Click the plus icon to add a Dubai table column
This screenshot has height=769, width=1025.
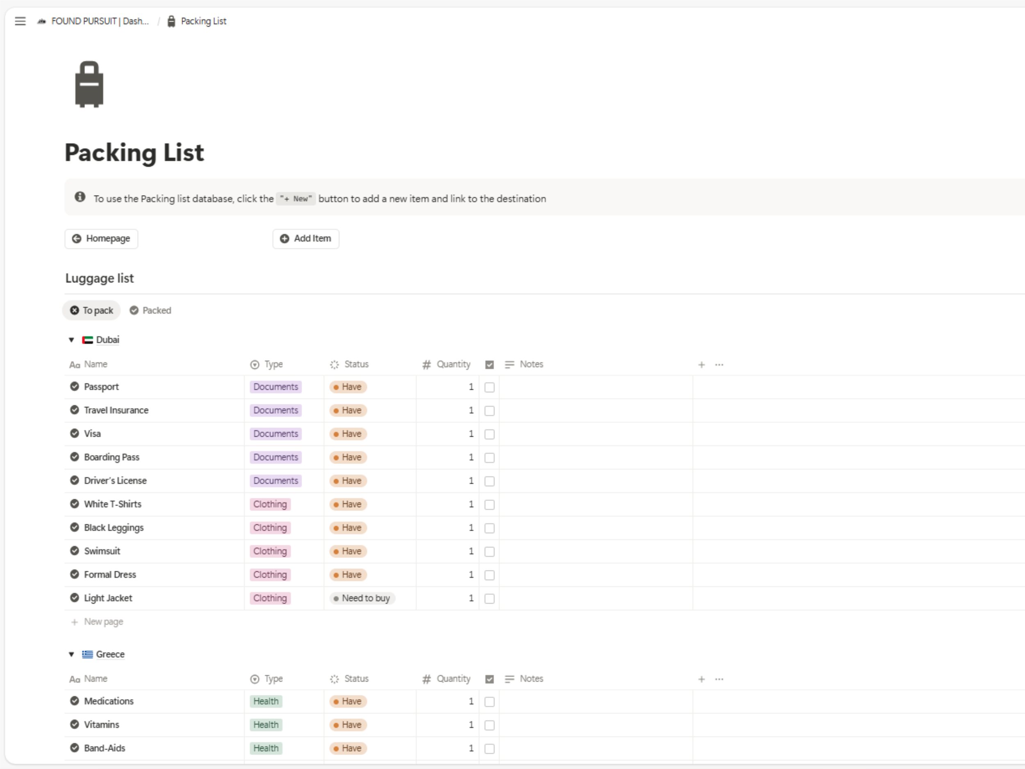click(701, 365)
